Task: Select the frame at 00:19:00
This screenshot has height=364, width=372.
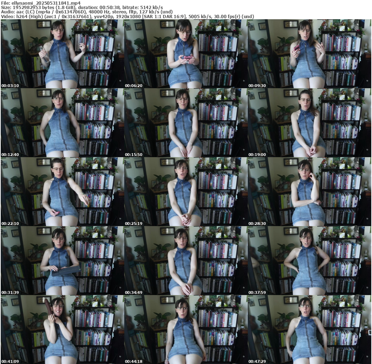Action: (310, 123)
